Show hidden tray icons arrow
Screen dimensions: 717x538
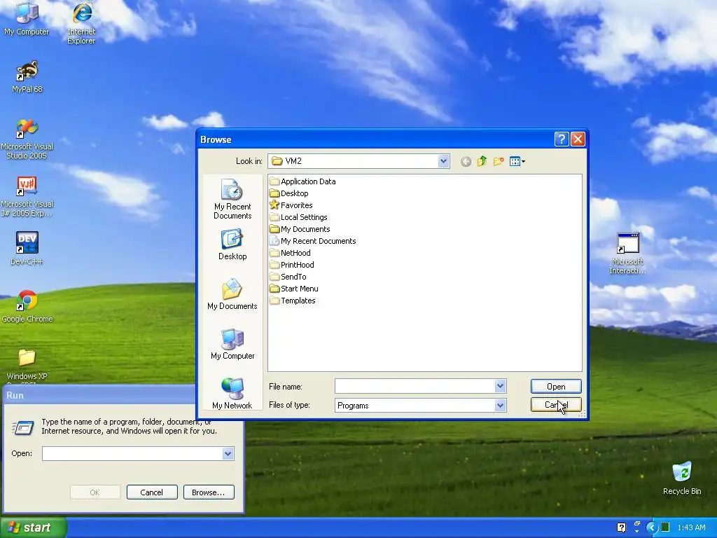click(652, 527)
